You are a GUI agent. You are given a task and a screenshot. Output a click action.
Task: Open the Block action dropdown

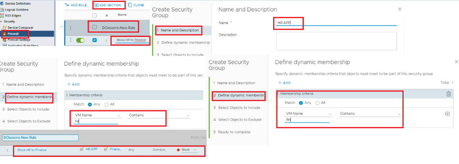click(x=189, y=150)
